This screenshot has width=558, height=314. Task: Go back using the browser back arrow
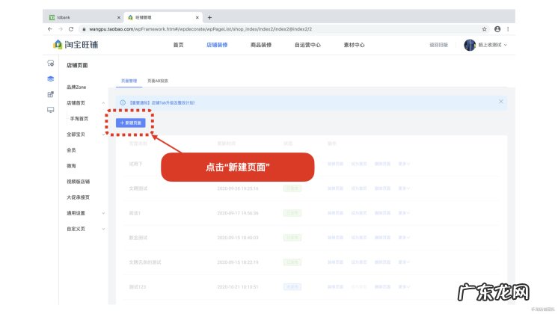coord(50,29)
